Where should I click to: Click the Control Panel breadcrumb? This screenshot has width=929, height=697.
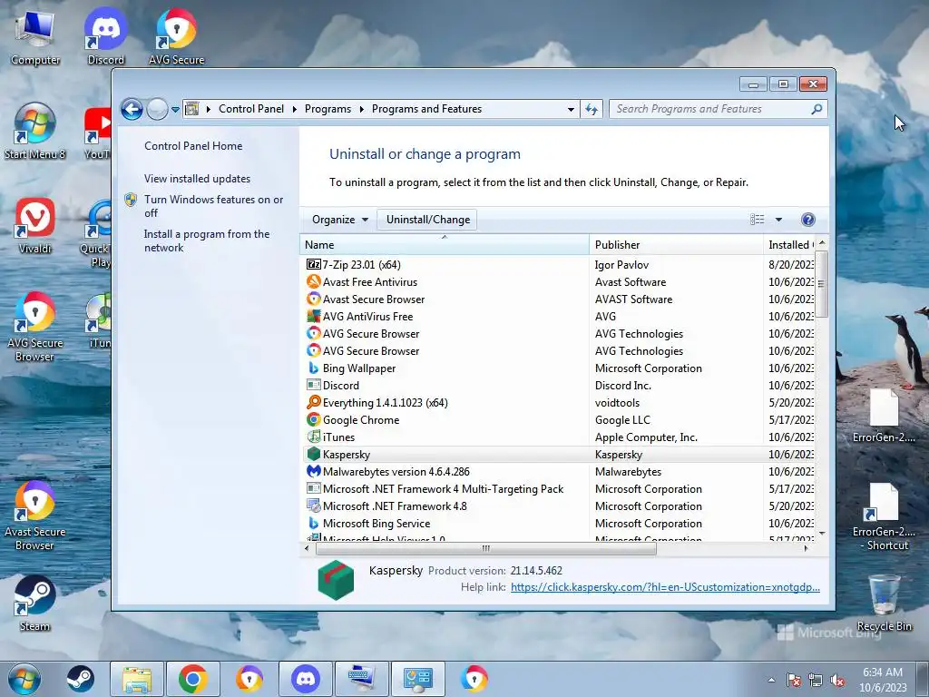pyautogui.click(x=251, y=109)
